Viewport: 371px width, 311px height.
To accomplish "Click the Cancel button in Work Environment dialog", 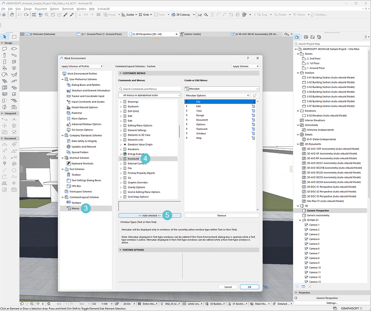I will (228, 287).
